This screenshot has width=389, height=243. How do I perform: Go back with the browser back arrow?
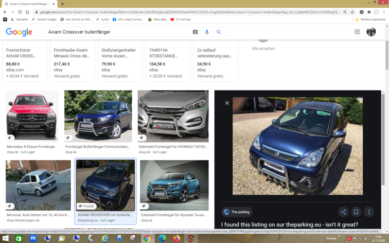tap(5, 12)
